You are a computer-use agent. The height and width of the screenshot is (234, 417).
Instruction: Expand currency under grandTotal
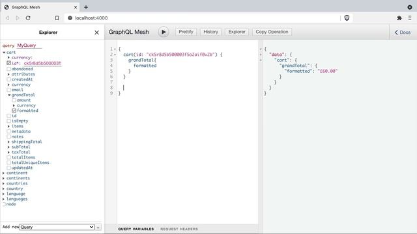14,105
